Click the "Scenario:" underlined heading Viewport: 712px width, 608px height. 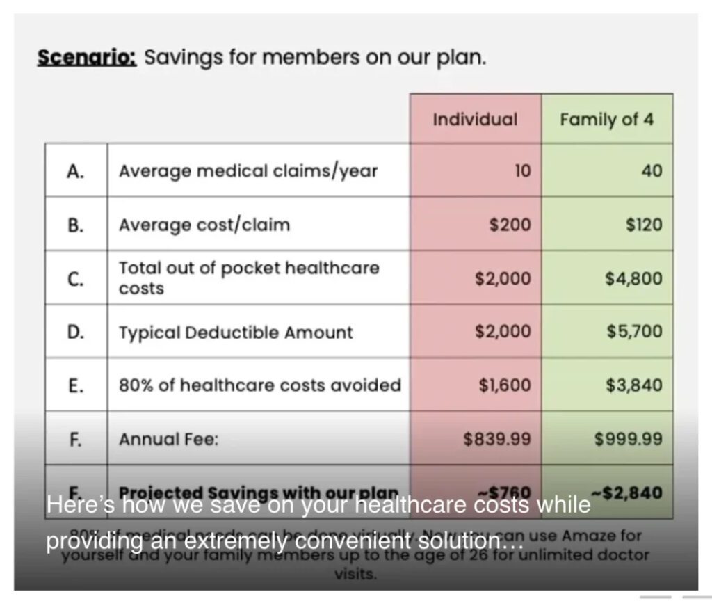point(87,57)
